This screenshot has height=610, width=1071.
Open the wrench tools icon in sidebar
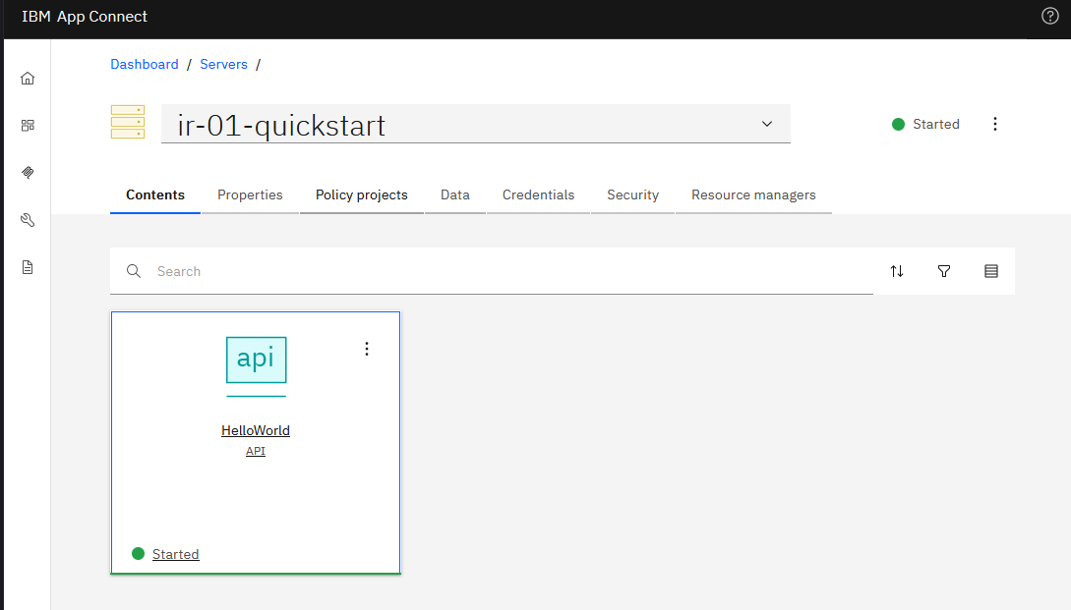pos(28,220)
